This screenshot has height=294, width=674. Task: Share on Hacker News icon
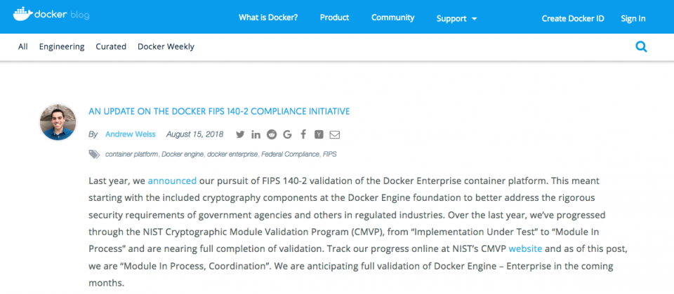[319, 134]
